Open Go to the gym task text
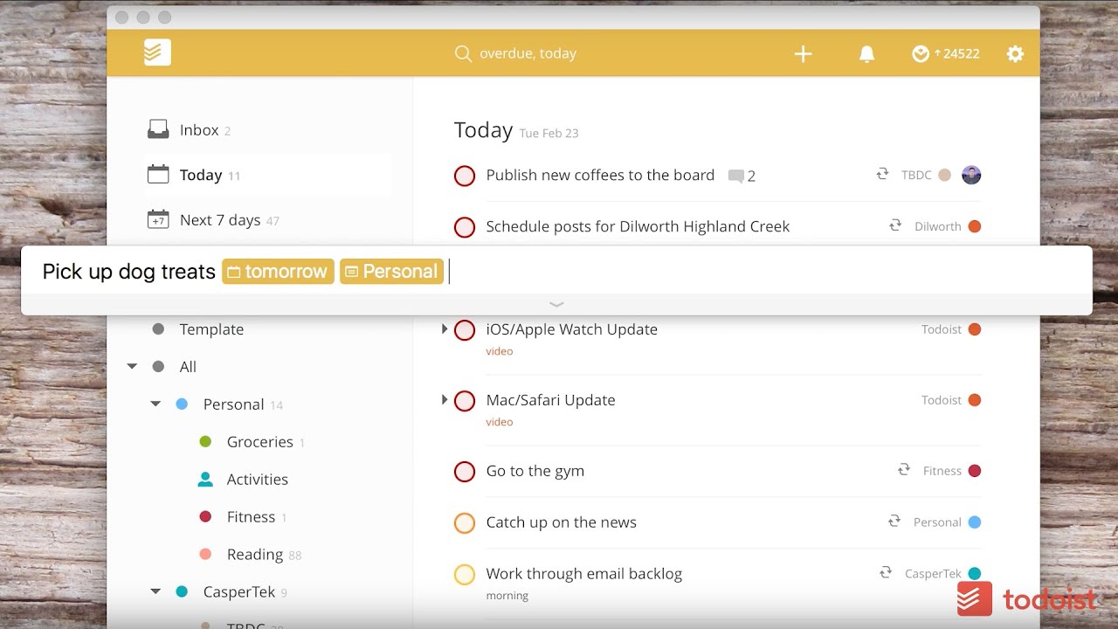 (x=535, y=471)
